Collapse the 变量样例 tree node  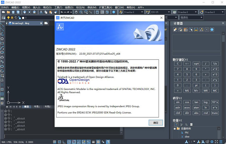[174, 129]
